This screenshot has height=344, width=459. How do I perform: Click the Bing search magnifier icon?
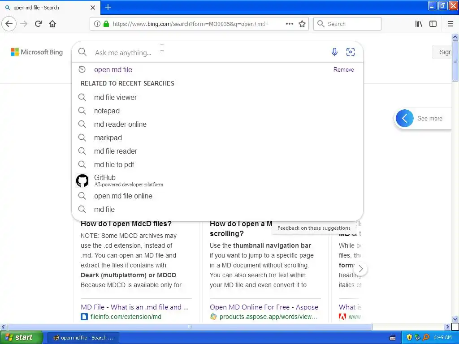pos(82,52)
